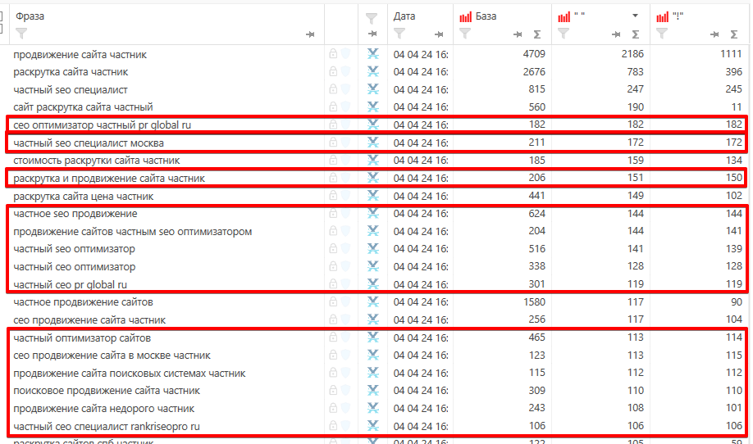Screen dimensions: 753x444
Task: Open filter for the Фраза column
Action: [x=21, y=33]
